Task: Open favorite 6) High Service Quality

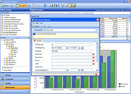Action: click(x=11, y=28)
